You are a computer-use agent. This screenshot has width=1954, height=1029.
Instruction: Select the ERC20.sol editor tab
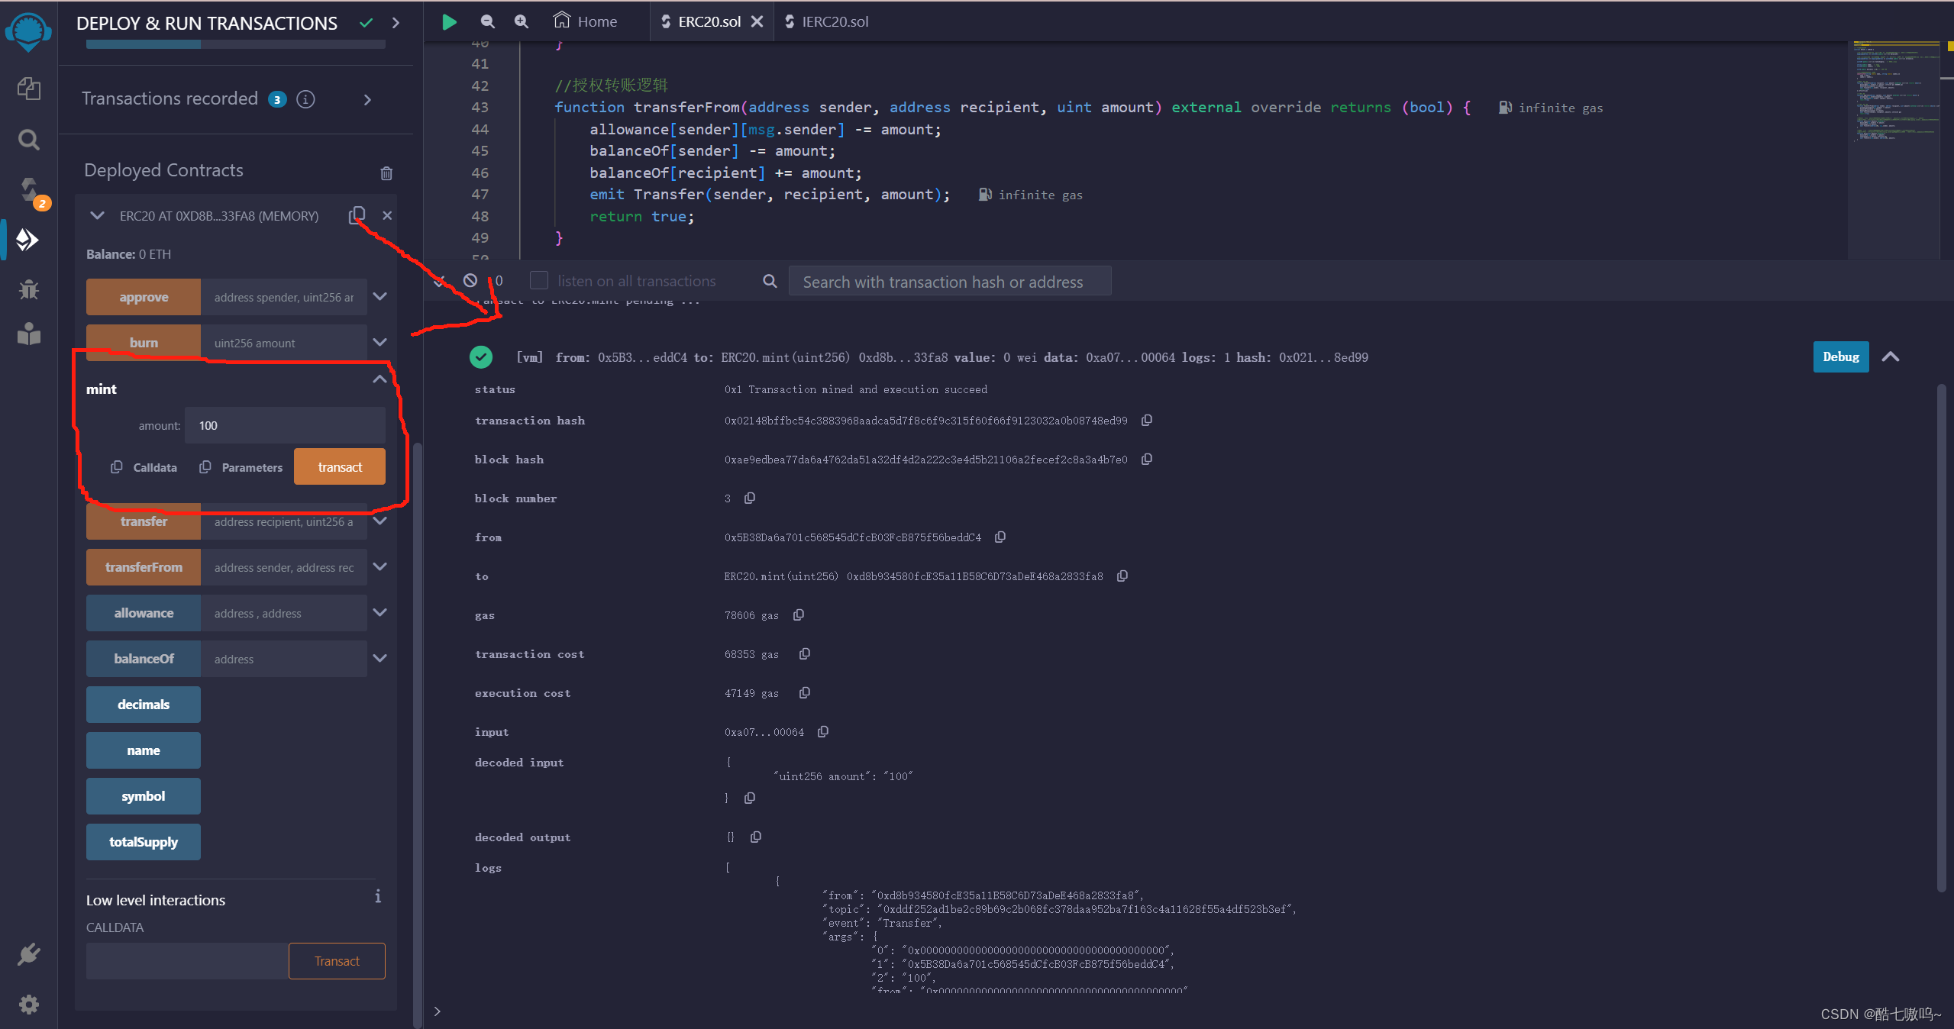(x=707, y=22)
